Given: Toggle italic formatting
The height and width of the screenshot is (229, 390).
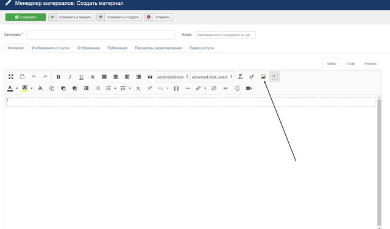Looking at the screenshot, I should (x=70, y=77).
